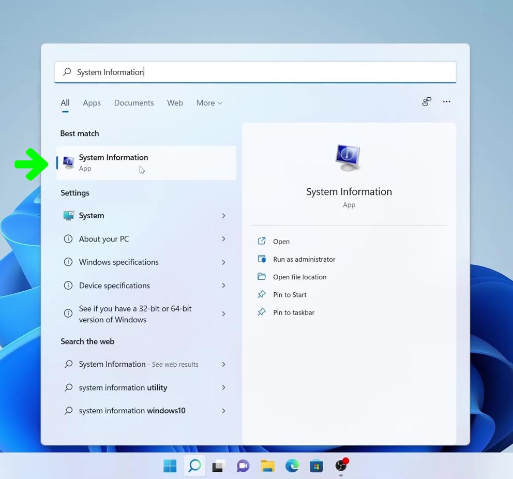
Task: Switch to the Apps search tab
Action: pos(92,102)
